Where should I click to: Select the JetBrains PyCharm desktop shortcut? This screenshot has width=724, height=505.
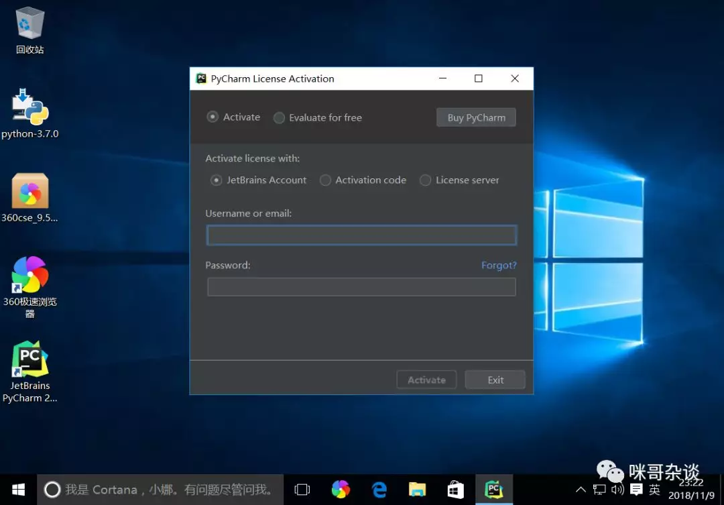click(x=29, y=372)
